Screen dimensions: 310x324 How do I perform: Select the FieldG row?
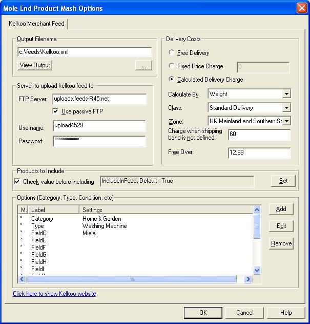[x=135, y=255]
